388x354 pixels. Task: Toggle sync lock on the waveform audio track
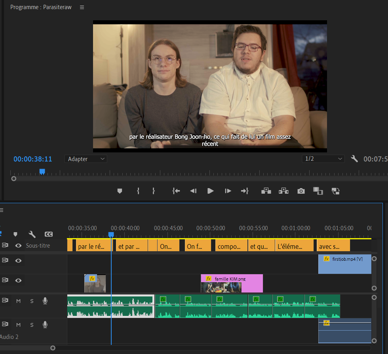(5, 300)
